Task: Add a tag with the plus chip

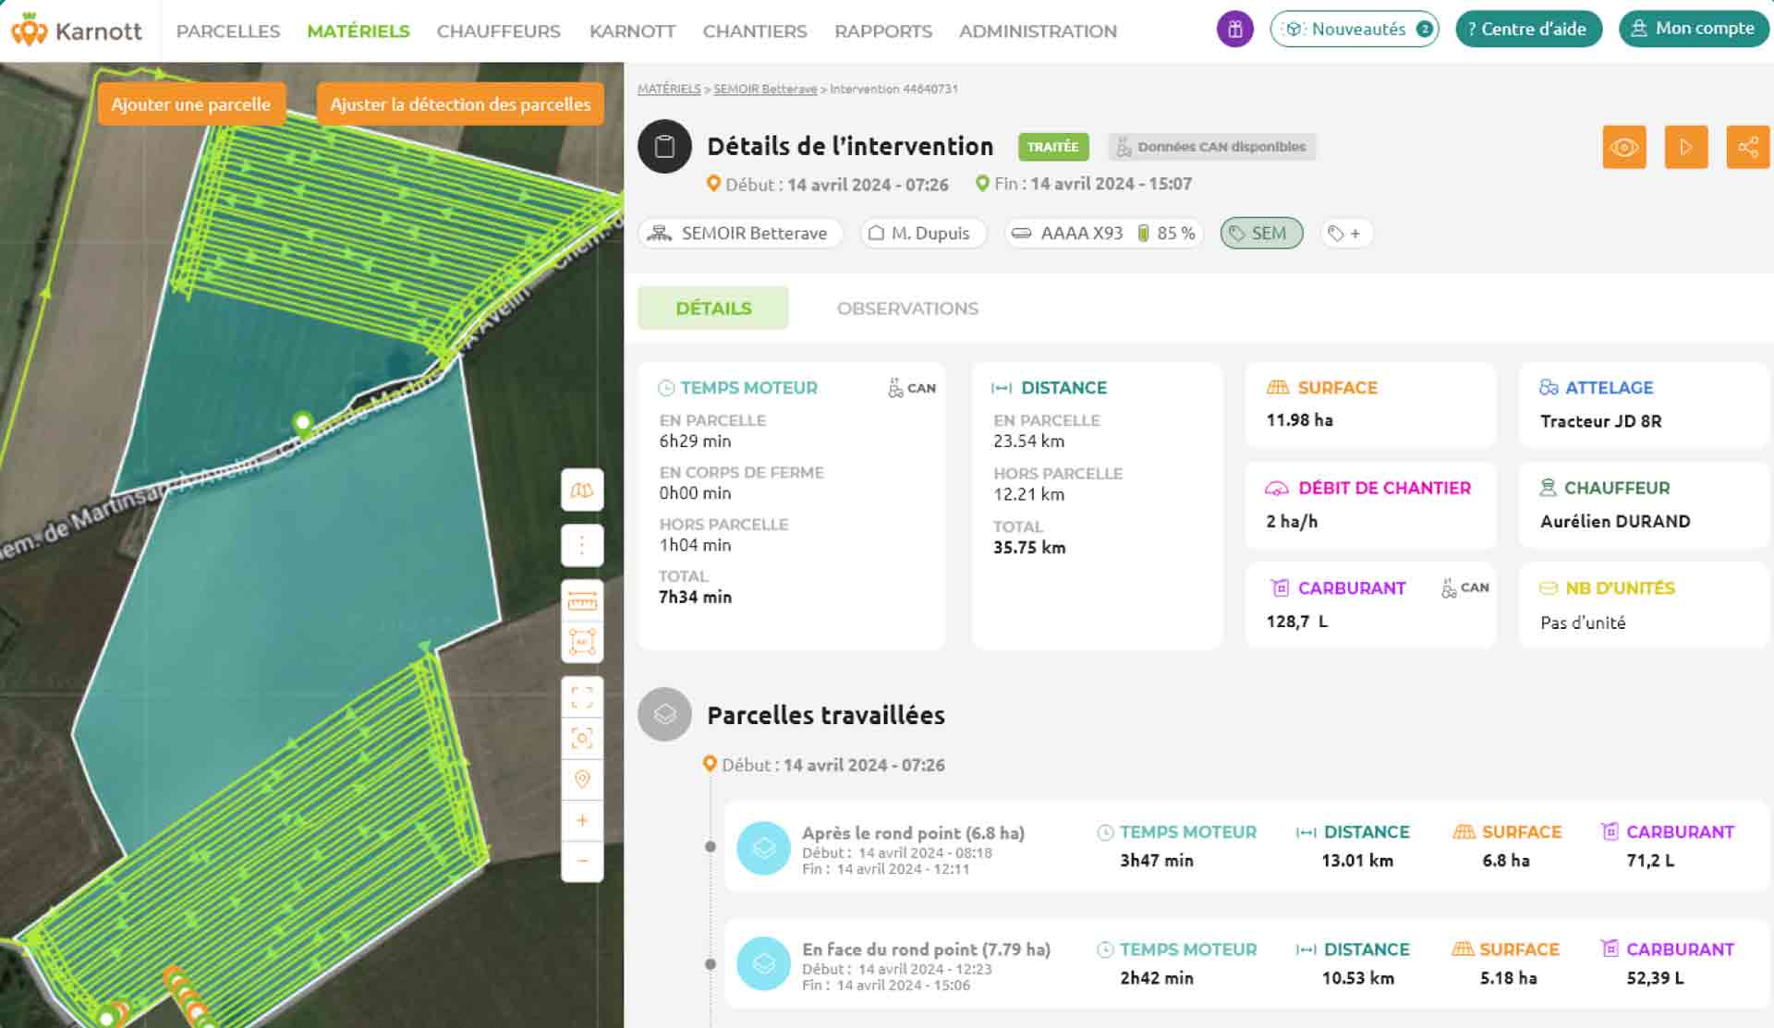Action: click(1345, 234)
